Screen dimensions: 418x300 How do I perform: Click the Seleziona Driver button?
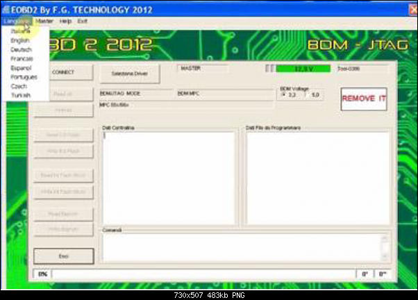point(130,74)
